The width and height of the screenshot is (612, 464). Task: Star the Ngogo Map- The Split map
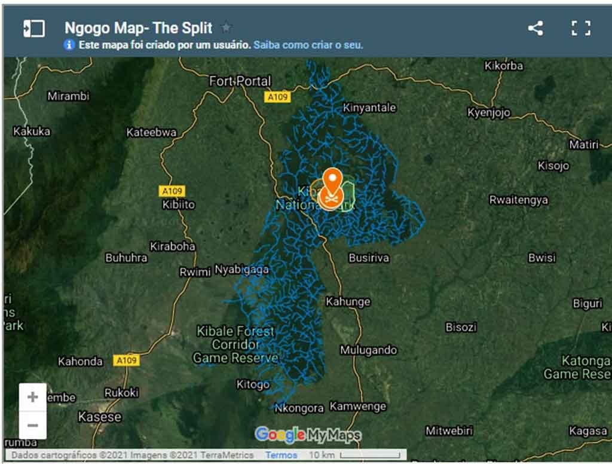pos(226,28)
